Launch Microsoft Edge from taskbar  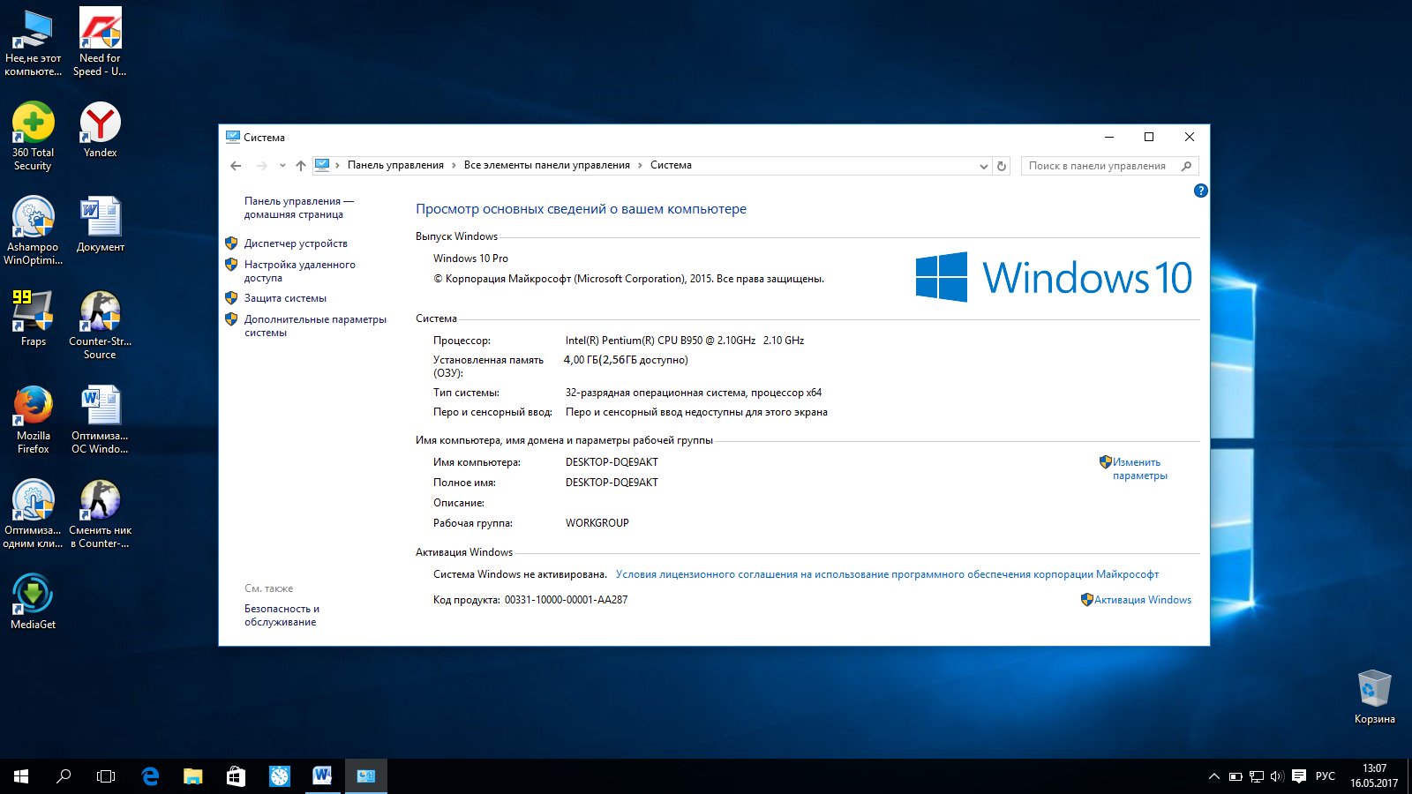tap(150, 776)
